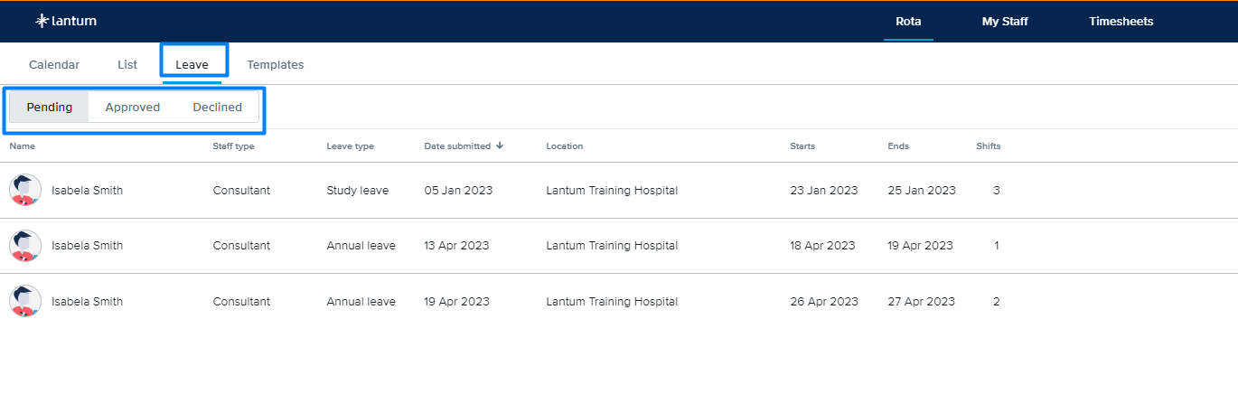
Task: Click the Date submitted sort arrow
Action: coord(501,145)
